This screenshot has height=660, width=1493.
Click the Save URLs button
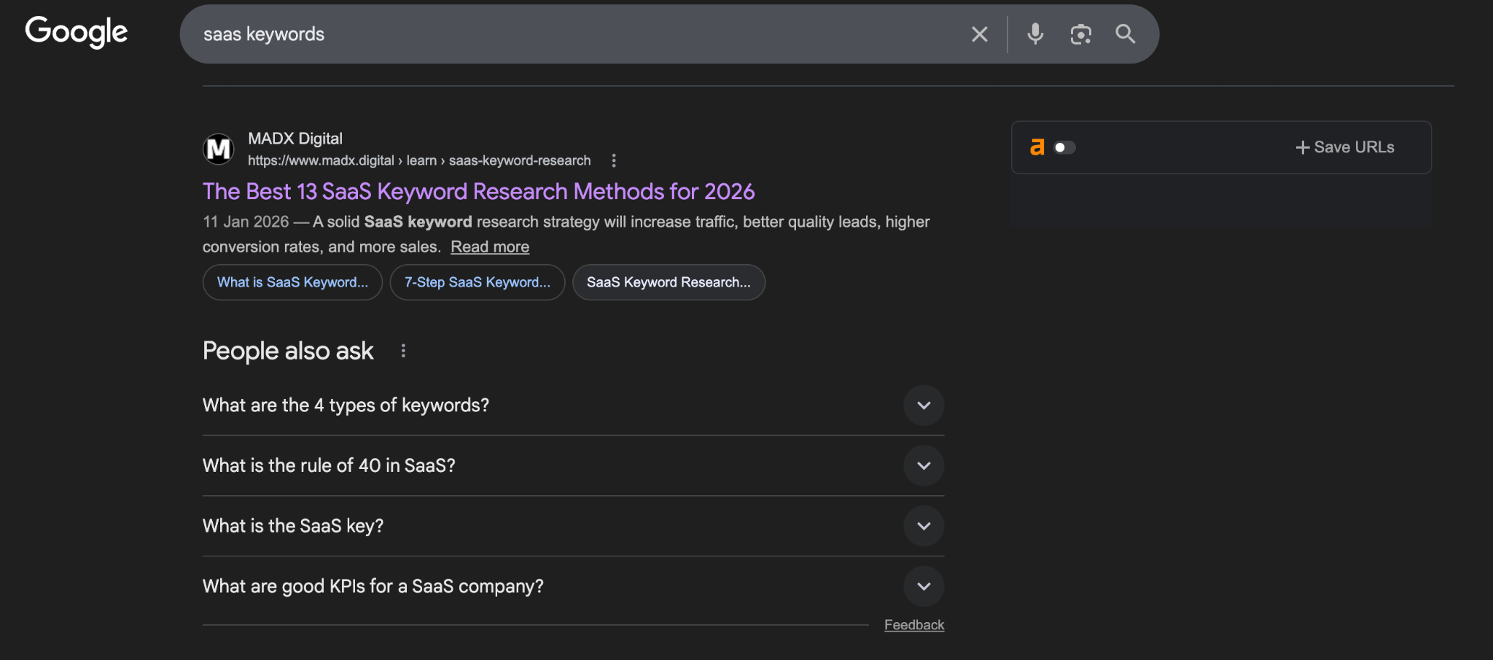tap(1344, 147)
